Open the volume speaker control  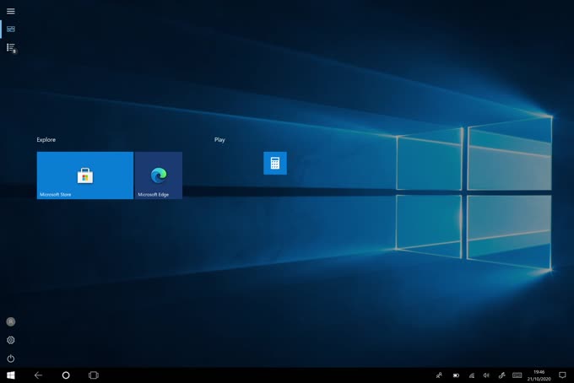tap(486, 375)
